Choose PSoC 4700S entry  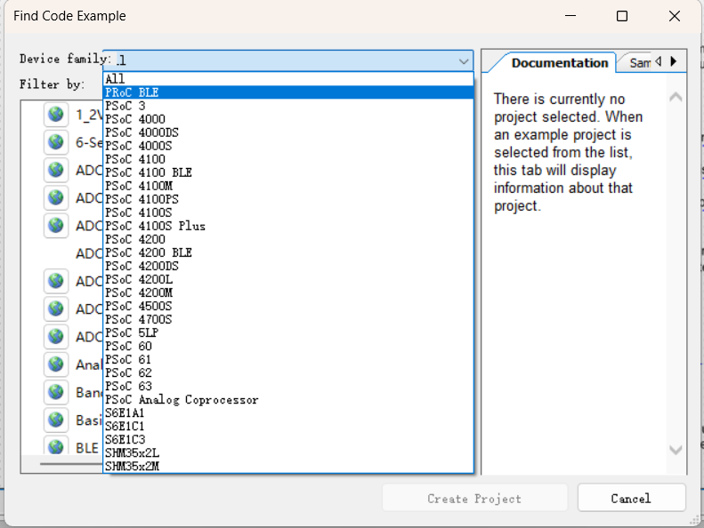pyautogui.click(x=288, y=319)
